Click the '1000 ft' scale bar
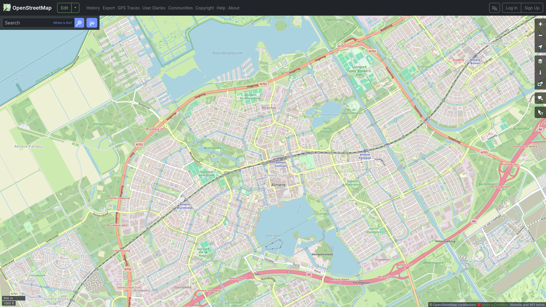 coord(9,303)
